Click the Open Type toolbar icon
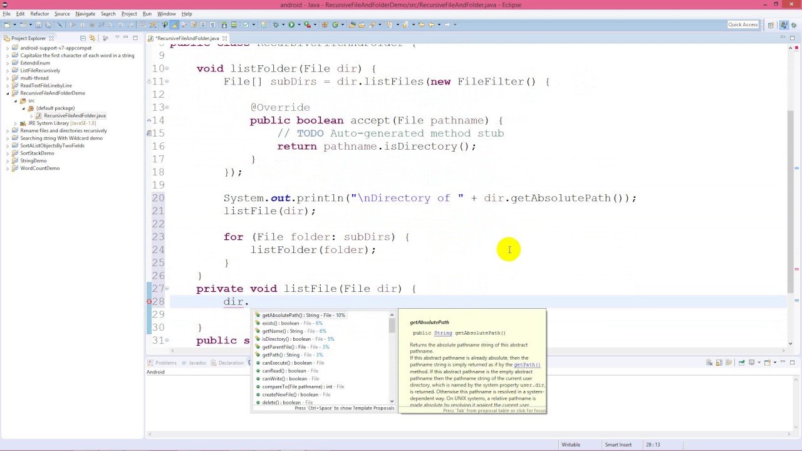This screenshot has height=451, width=802. (352, 24)
